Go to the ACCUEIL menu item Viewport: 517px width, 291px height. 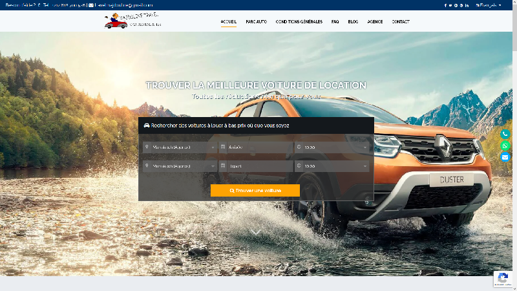point(229,22)
